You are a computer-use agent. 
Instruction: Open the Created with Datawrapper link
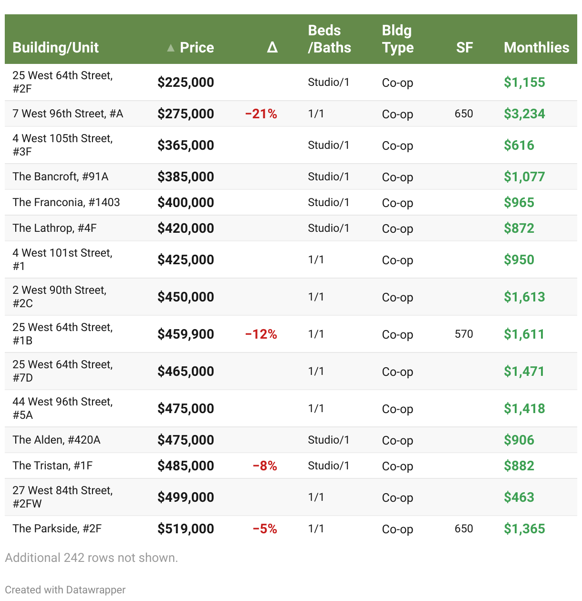[65, 590]
